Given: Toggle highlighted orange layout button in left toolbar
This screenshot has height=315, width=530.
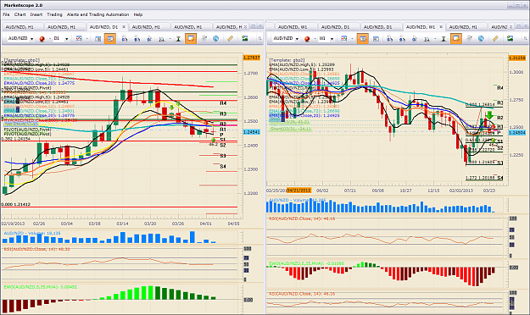Looking at the screenshot, I should point(110,39).
